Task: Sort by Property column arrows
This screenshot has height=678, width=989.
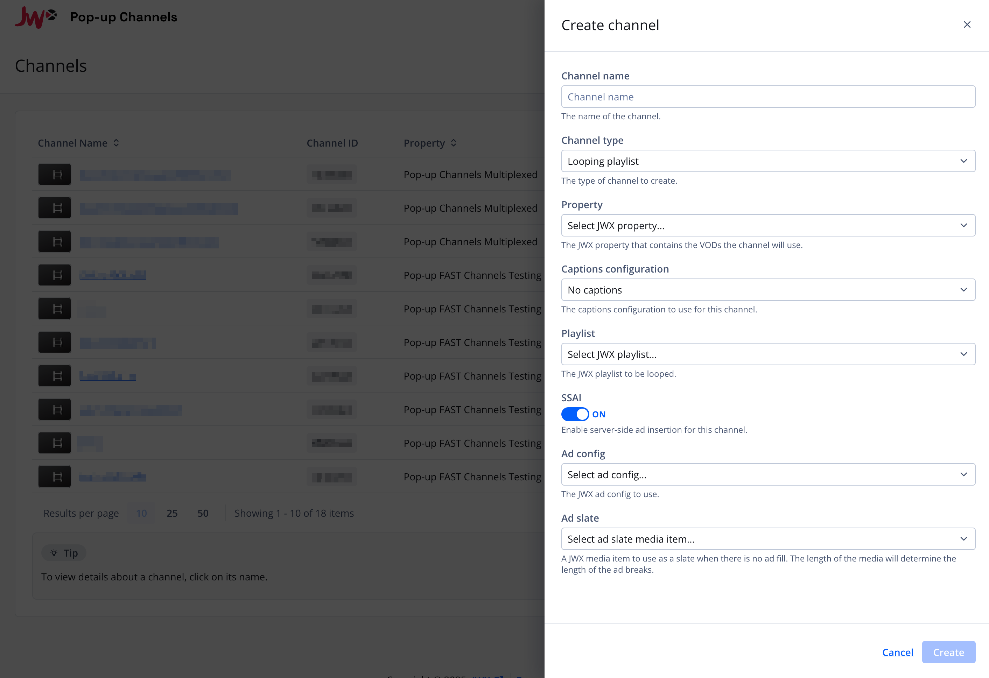Action: click(454, 143)
